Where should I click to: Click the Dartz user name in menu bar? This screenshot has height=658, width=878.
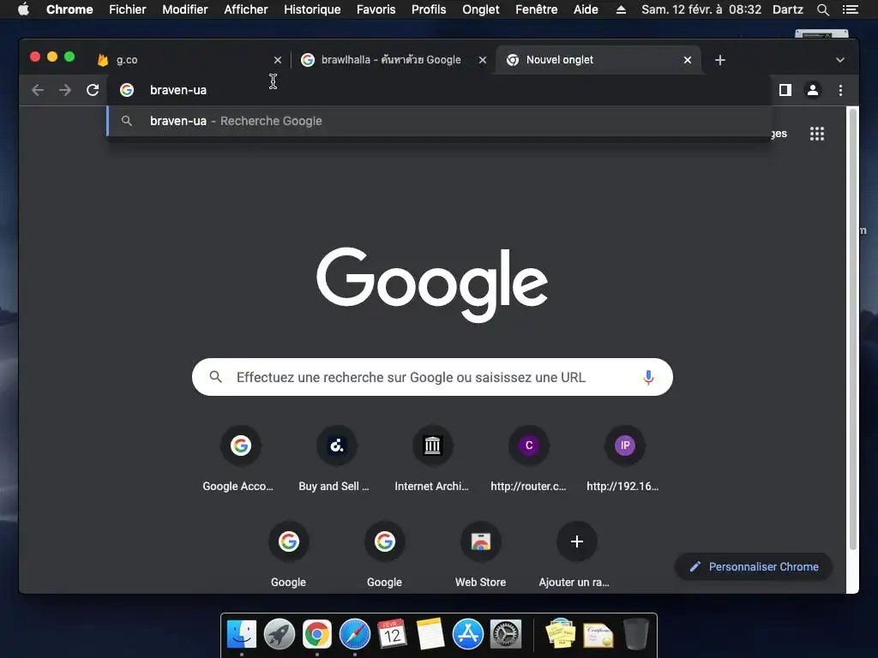[x=787, y=9]
